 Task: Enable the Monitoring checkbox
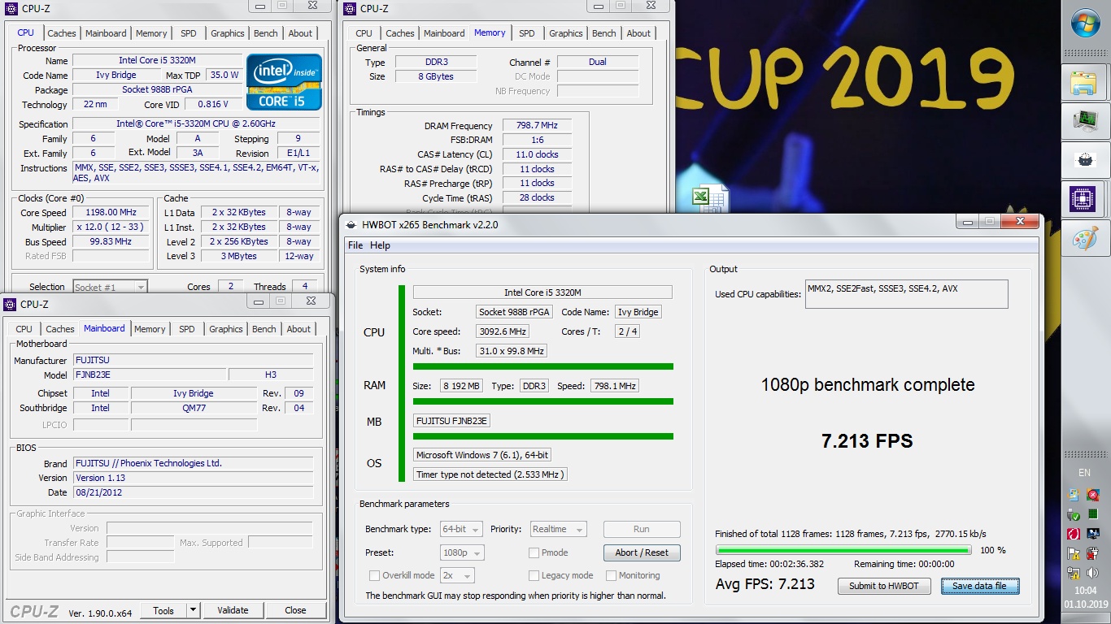click(611, 575)
